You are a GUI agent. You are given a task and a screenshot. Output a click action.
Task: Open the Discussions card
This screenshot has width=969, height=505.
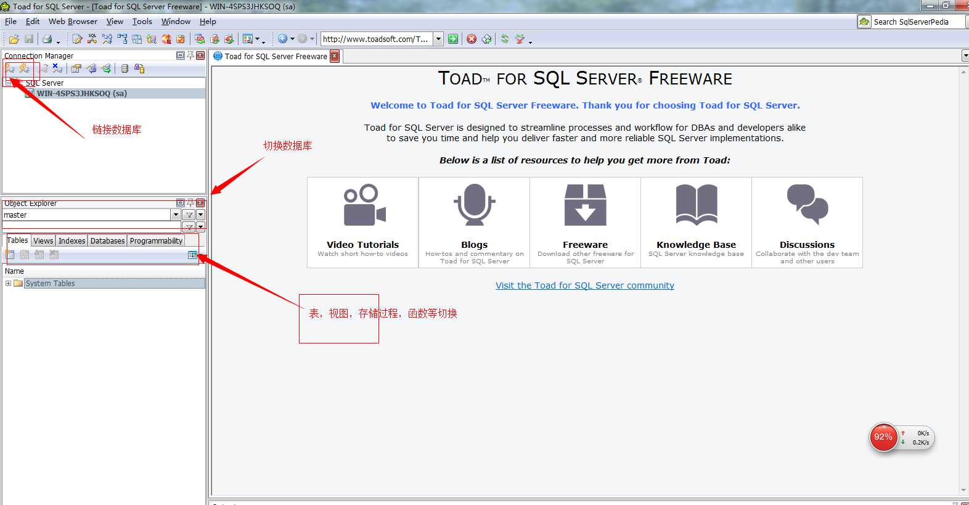[807, 223]
